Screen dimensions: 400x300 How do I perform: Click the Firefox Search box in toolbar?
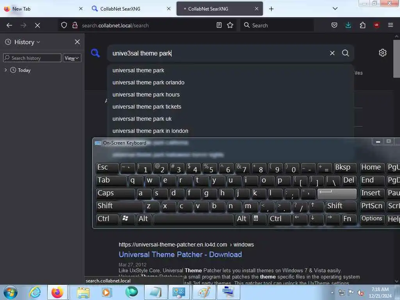coord(277,25)
